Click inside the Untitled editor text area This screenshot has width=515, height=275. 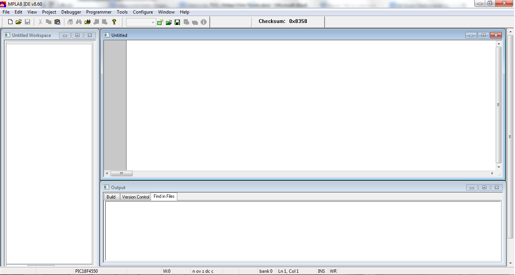click(311, 105)
